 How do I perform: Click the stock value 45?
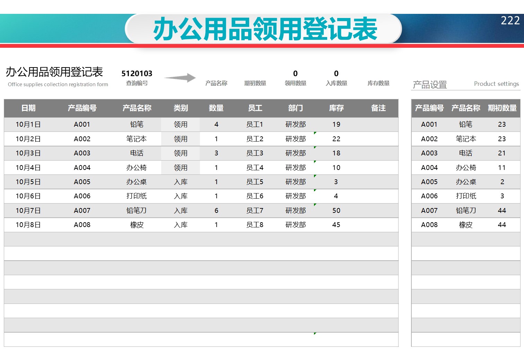(336, 225)
